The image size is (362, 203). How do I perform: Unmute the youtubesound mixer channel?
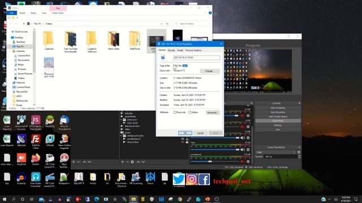tap(243, 161)
